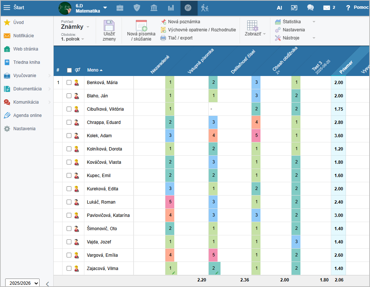Click the Uložiť zmeny floppy disk icon
The width and height of the screenshot is (370, 287).
pyautogui.click(x=109, y=26)
